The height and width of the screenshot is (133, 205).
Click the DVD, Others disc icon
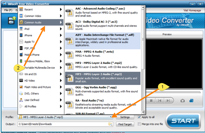tap(21, 94)
